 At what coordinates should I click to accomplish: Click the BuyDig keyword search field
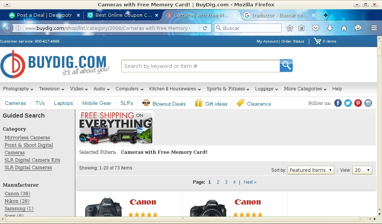(200, 66)
